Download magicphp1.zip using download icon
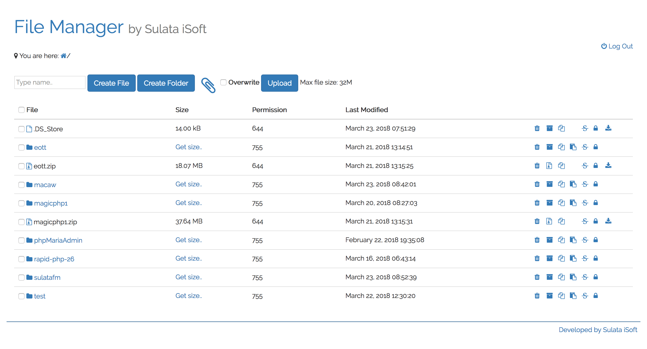647x349 pixels. tap(608, 221)
